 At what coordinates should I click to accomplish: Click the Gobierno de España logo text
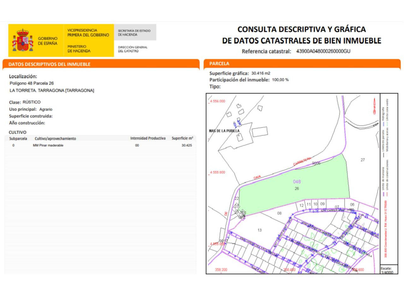[x=48, y=41]
